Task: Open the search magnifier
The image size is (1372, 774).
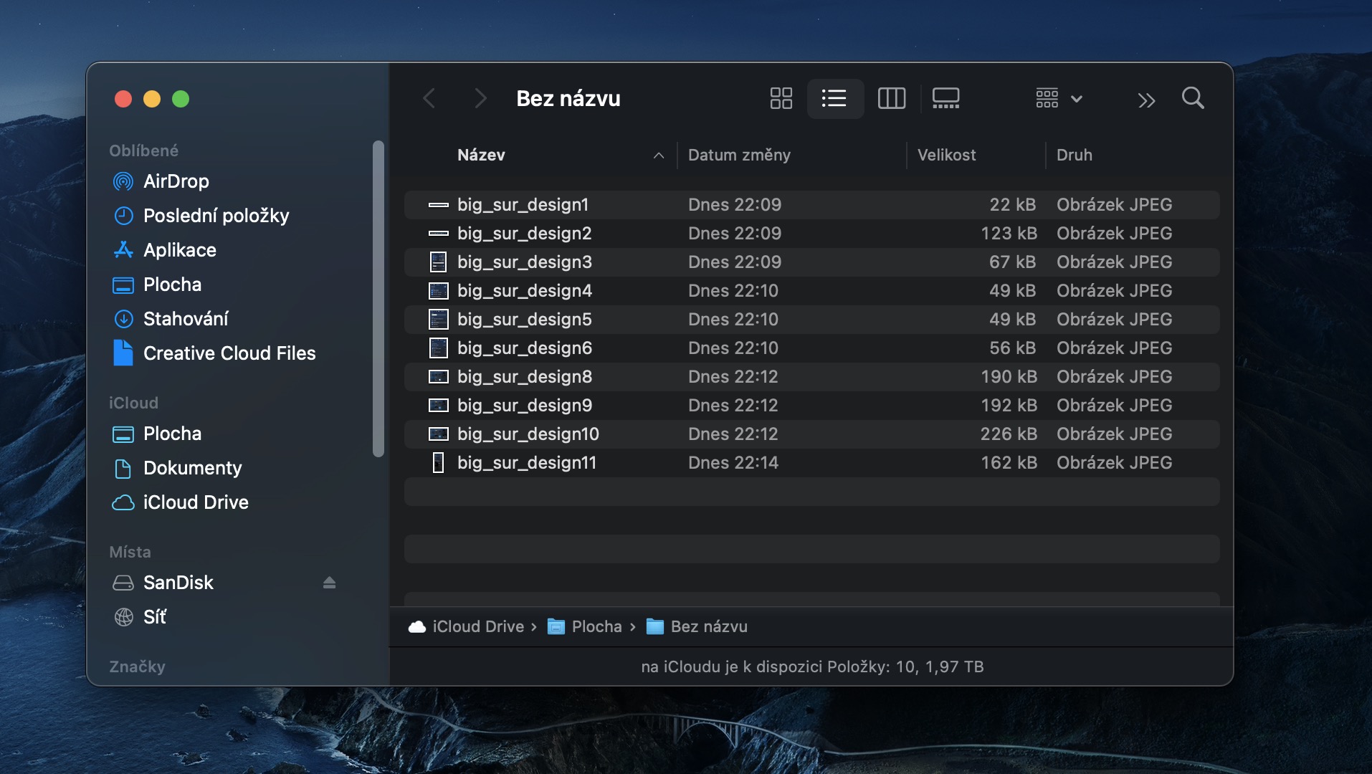Action: tap(1193, 98)
